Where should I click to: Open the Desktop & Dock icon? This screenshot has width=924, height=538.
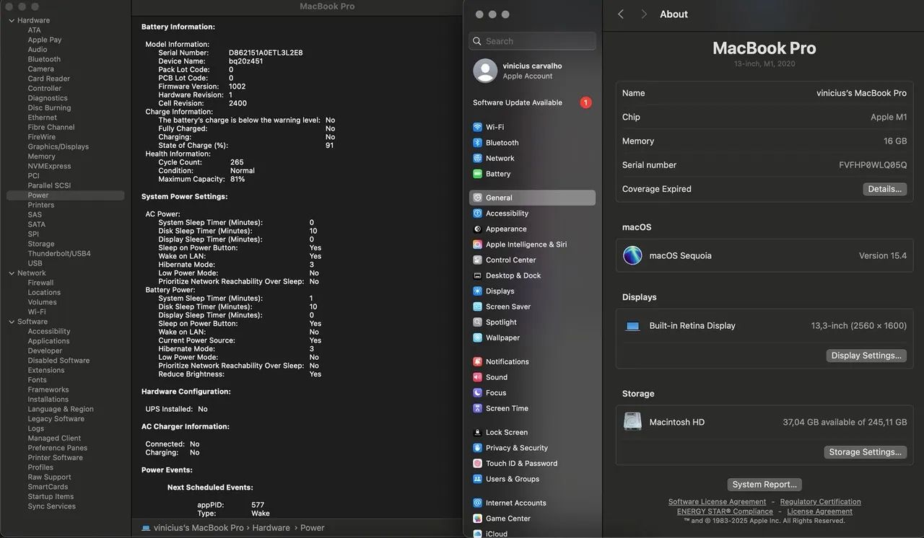[x=477, y=275]
